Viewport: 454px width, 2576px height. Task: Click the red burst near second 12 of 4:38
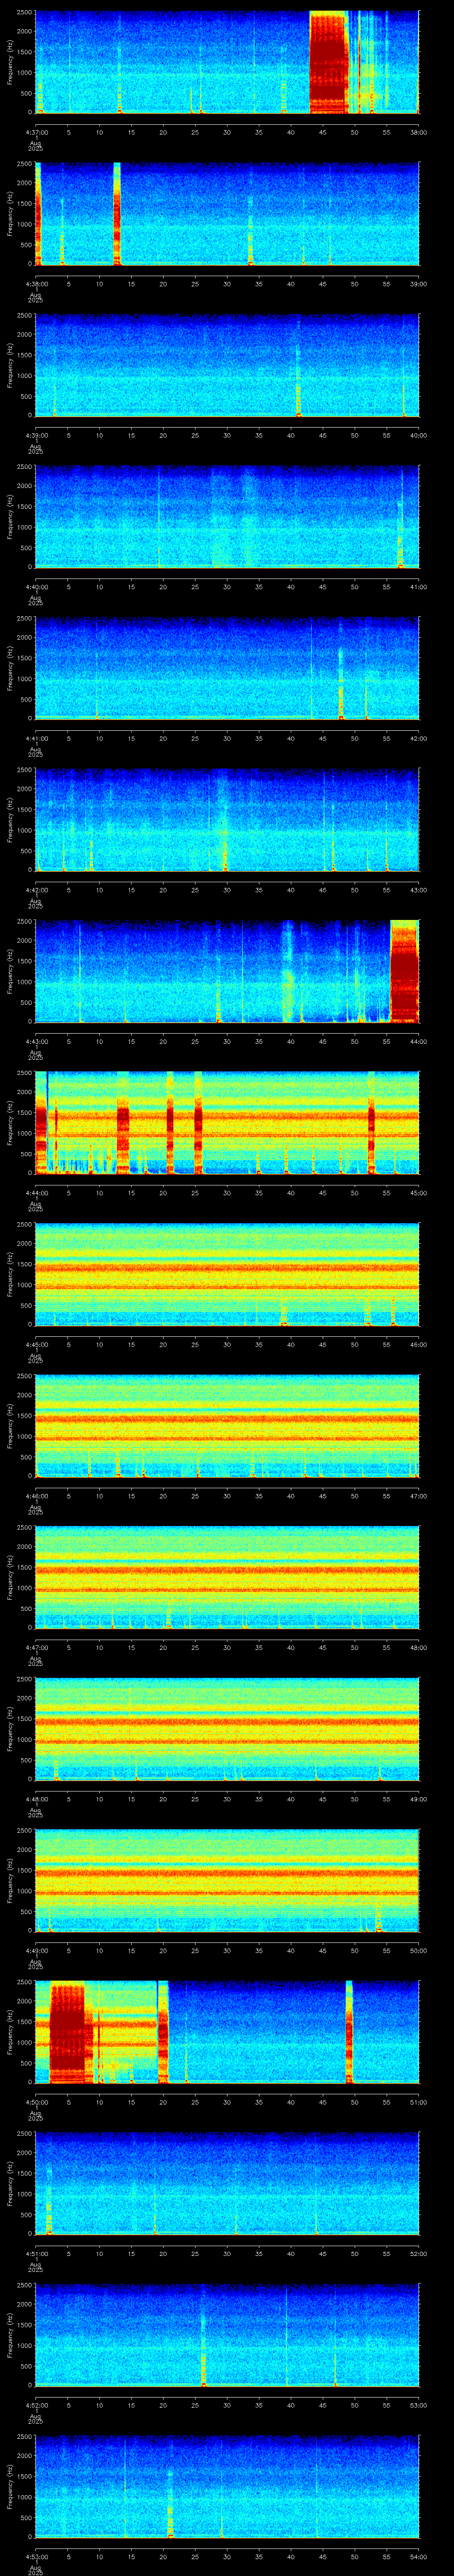(x=117, y=213)
